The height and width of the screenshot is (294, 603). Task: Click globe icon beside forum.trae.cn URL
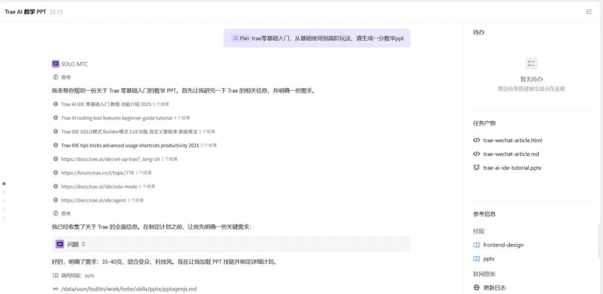pyautogui.click(x=55, y=172)
